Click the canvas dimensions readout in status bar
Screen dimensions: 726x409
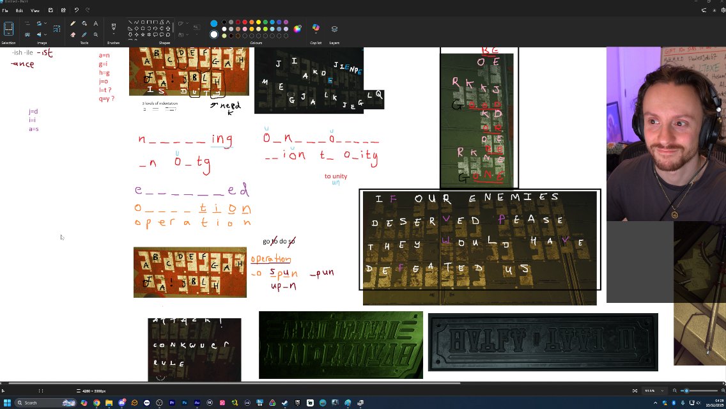pyautogui.click(x=91, y=391)
